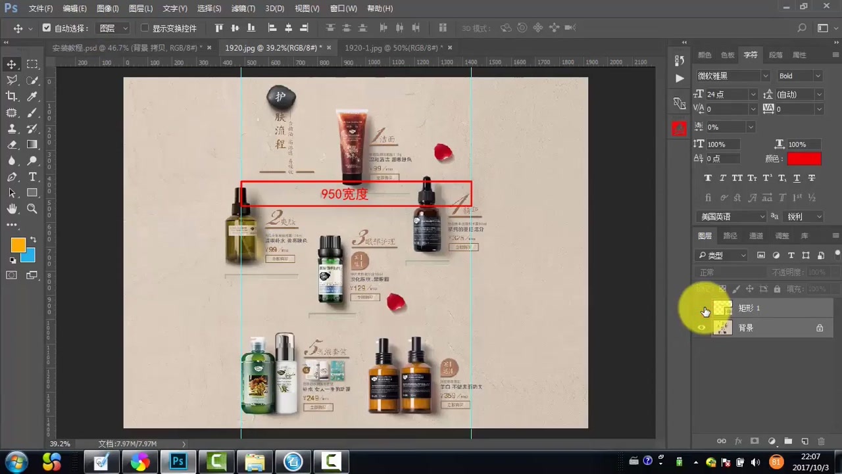Toggle Faux Bold text style
Screen dimensions: 842x474
pyautogui.click(x=708, y=178)
